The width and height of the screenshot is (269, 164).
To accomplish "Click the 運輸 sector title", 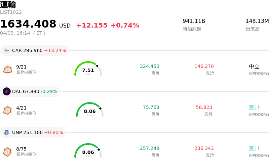I will (8, 5).
